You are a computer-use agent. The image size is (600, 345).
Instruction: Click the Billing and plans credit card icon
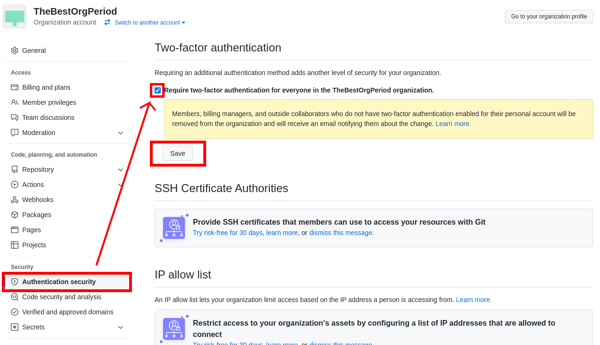point(15,87)
